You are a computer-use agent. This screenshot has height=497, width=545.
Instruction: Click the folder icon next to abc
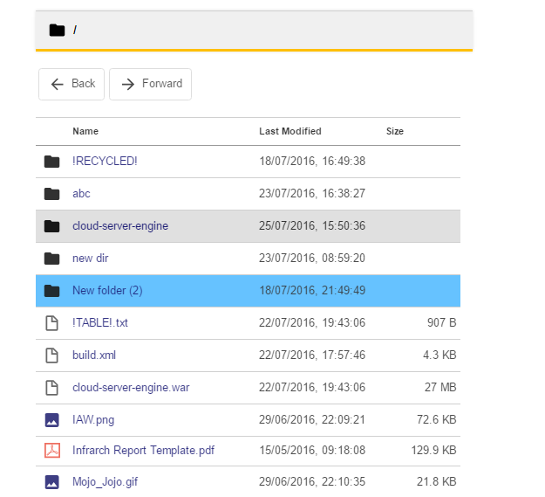51,194
